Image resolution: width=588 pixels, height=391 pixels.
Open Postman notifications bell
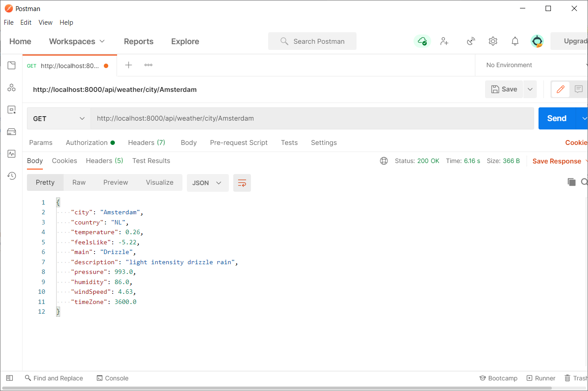point(515,41)
